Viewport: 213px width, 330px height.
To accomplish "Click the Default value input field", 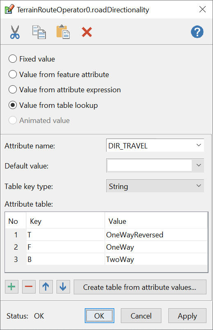I will [x=150, y=165].
